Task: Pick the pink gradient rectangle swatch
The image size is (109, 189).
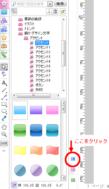Action: point(52,110)
